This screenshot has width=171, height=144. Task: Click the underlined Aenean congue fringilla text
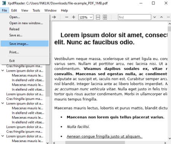point(104,136)
